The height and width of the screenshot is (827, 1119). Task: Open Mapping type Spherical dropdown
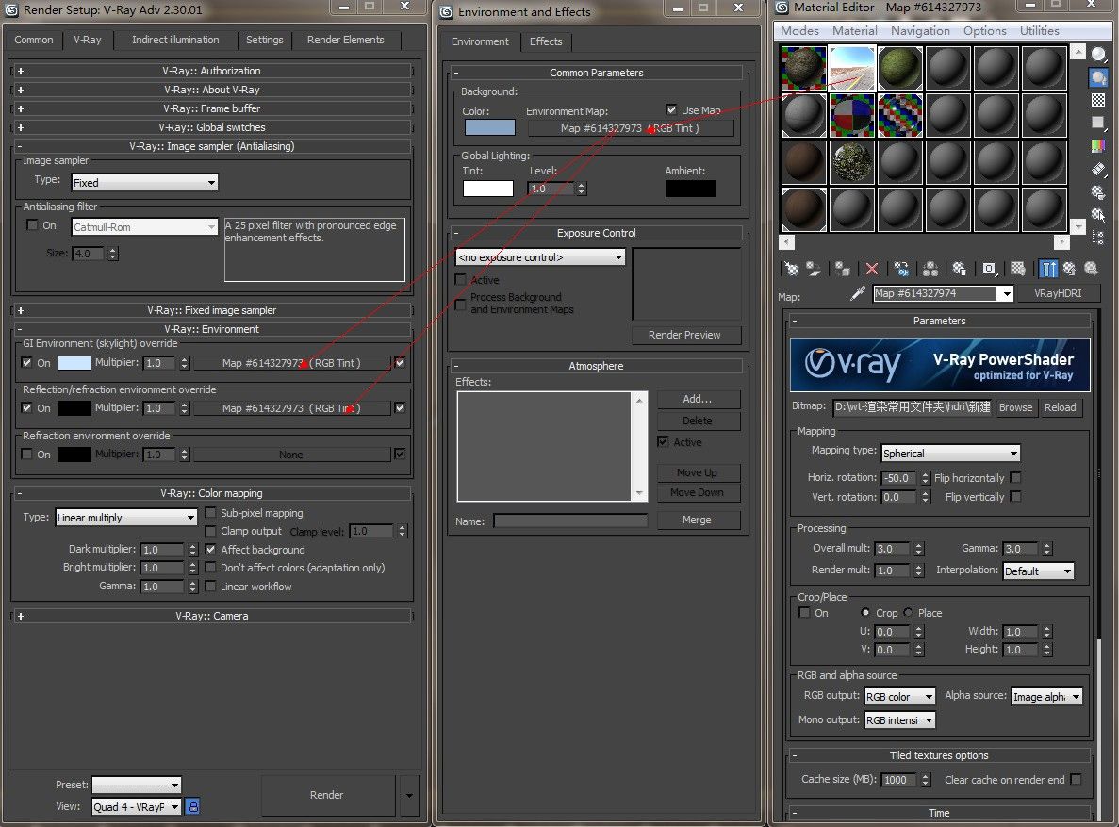pyautogui.click(x=950, y=454)
